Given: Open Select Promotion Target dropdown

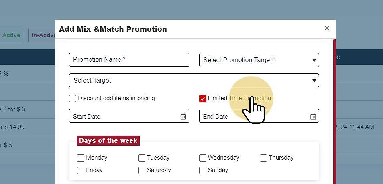Looking at the screenshot, I should 259,60.
